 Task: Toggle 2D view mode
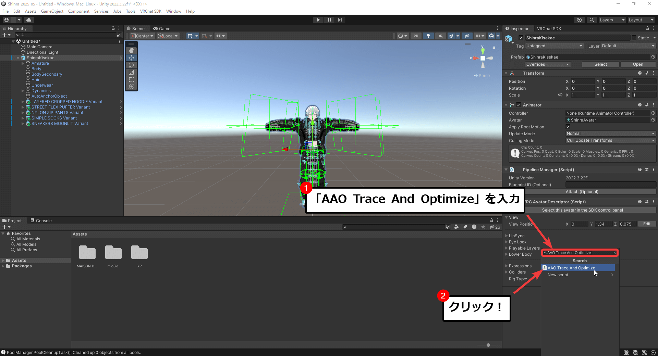[x=416, y=36]
